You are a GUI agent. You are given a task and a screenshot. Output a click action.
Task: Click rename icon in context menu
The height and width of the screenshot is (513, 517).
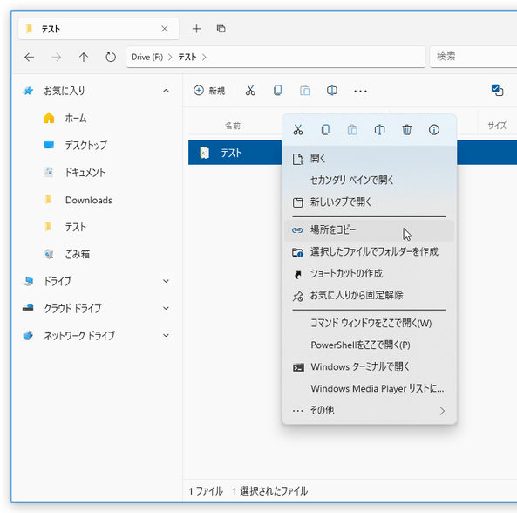pyautogui.click(x=379, y=130)
